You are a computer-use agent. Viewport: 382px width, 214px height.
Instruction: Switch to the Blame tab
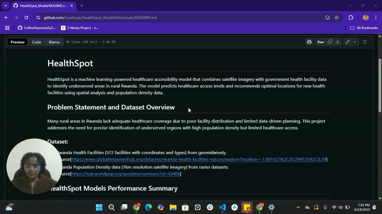point(54,42)
